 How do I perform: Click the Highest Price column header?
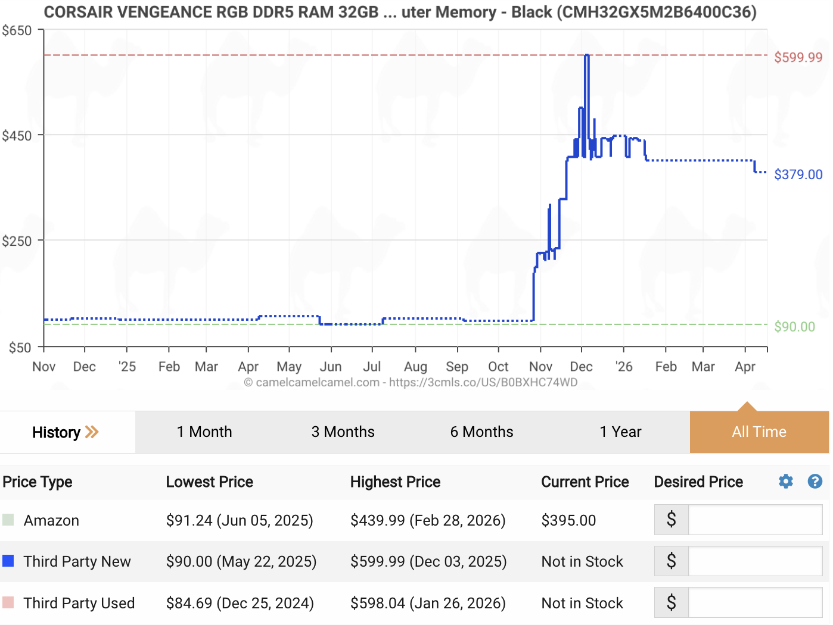395,482
